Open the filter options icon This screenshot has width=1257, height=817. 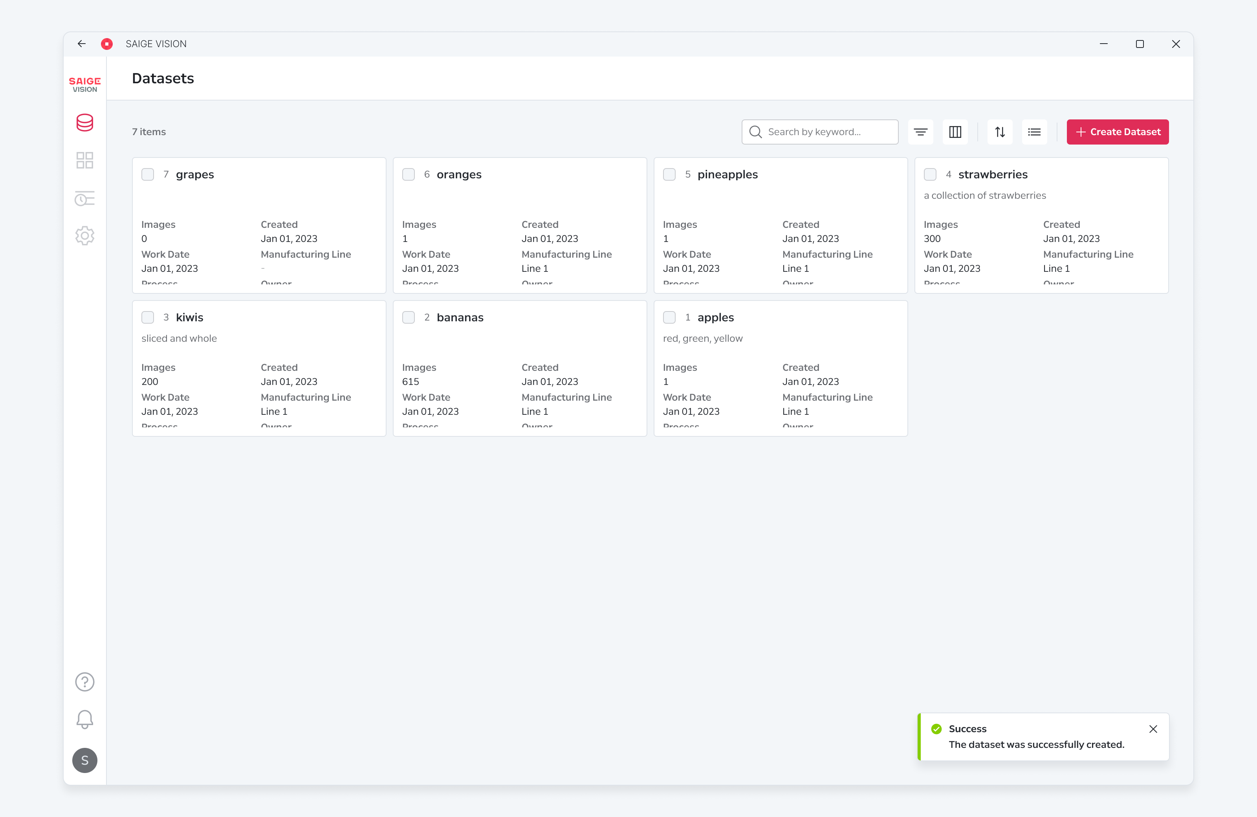(x=921, y=132)
